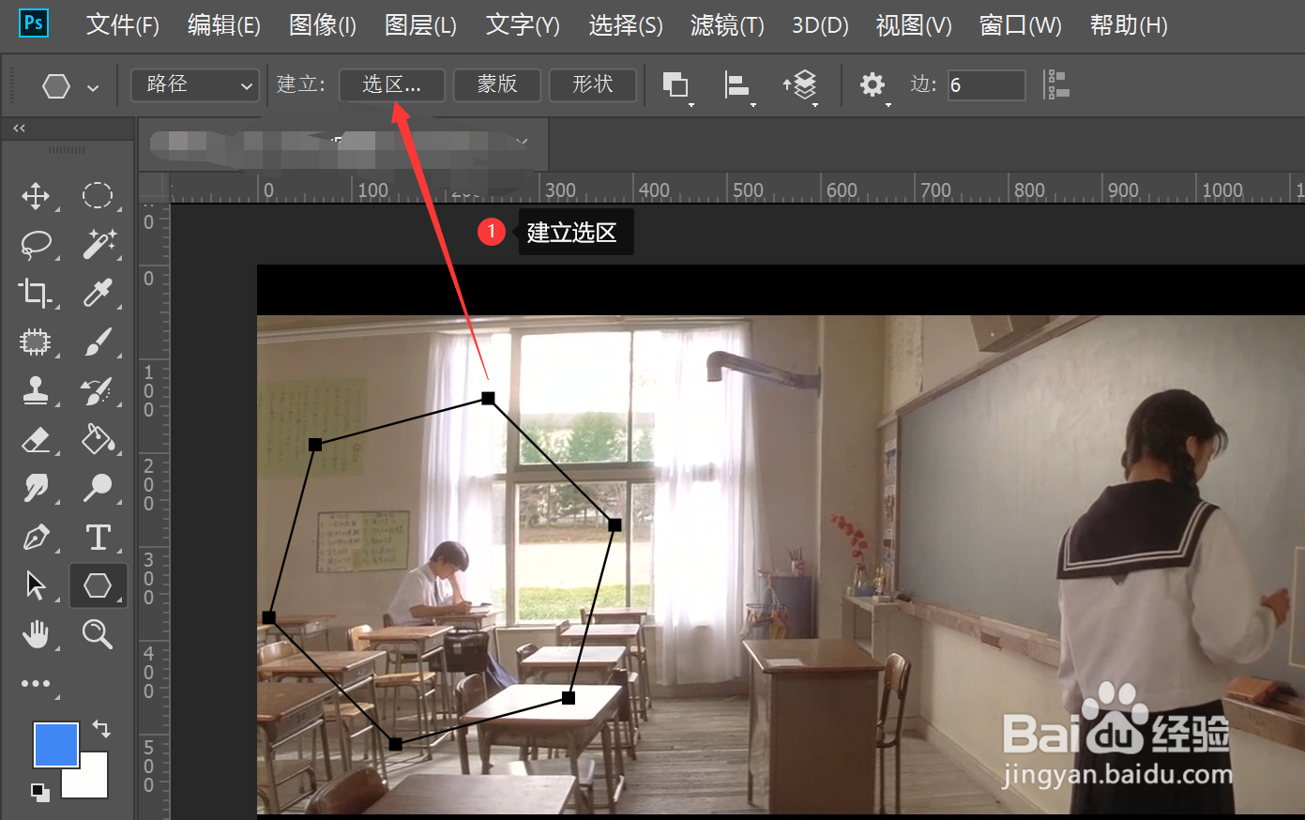Select the Pen tool
Image resolution: width=1305 pixels, height=820 pixels.
click(x=36, y=538)
